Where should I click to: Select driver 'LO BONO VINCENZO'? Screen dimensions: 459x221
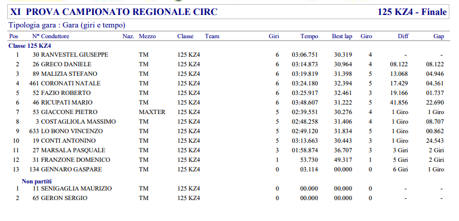[x=72, y=131]
